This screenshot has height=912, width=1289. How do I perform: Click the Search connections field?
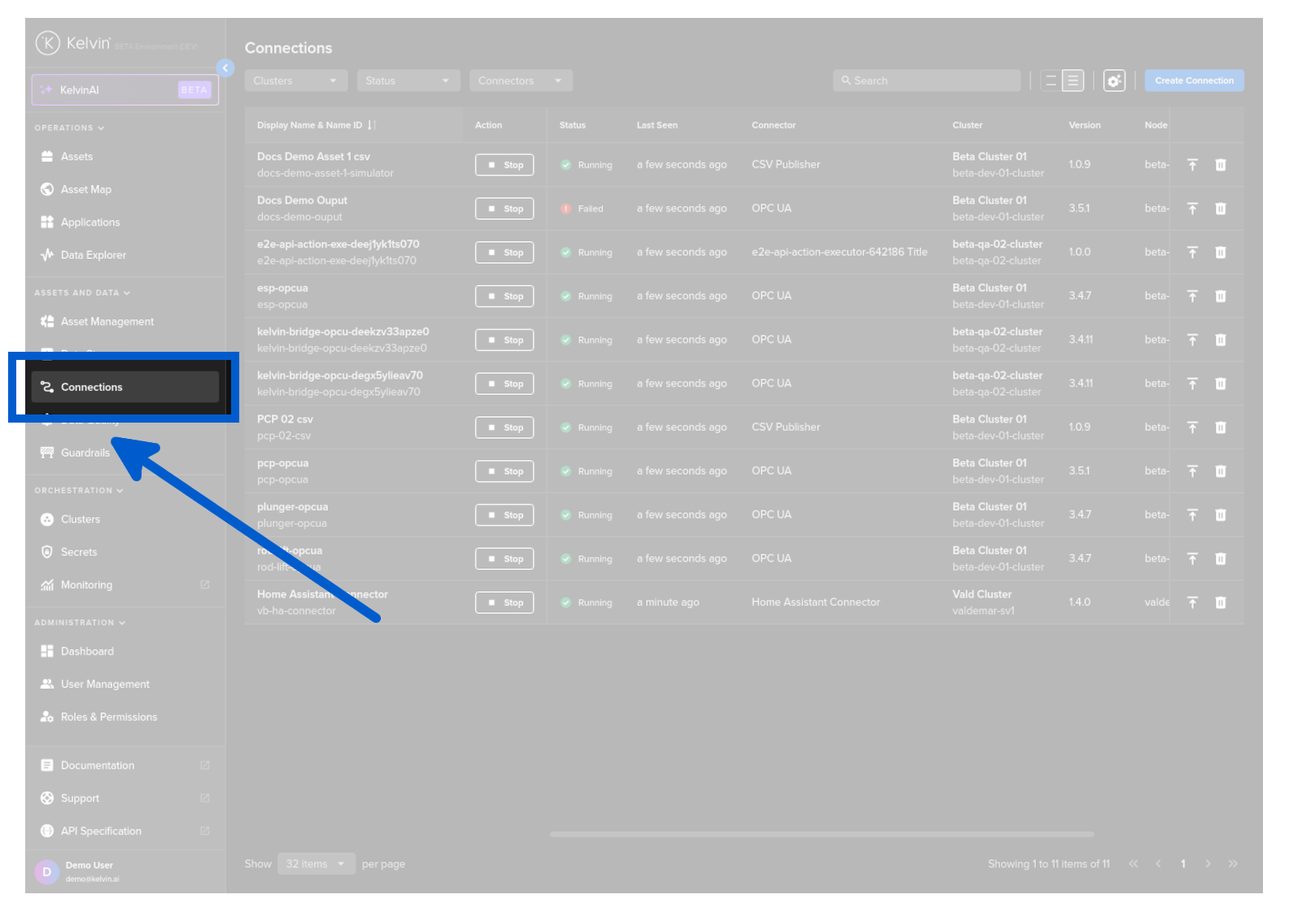[927, 81]
